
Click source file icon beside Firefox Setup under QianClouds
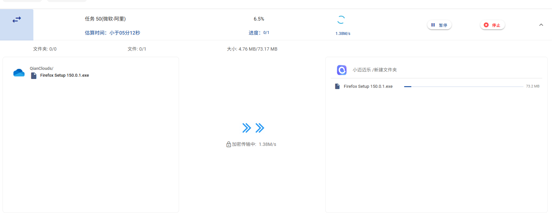pos(33,76)
